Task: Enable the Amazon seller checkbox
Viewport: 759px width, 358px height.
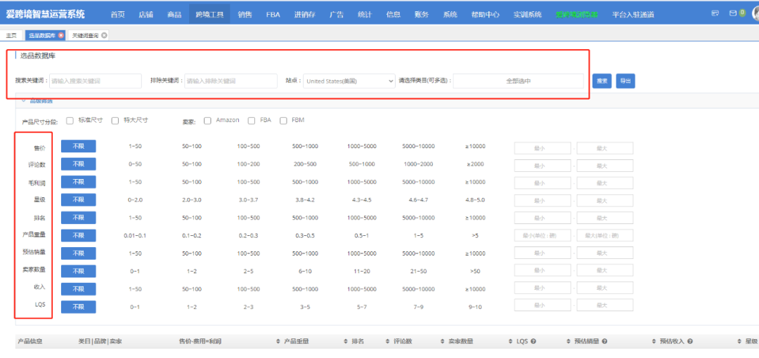Action: [x=207, y=121]
